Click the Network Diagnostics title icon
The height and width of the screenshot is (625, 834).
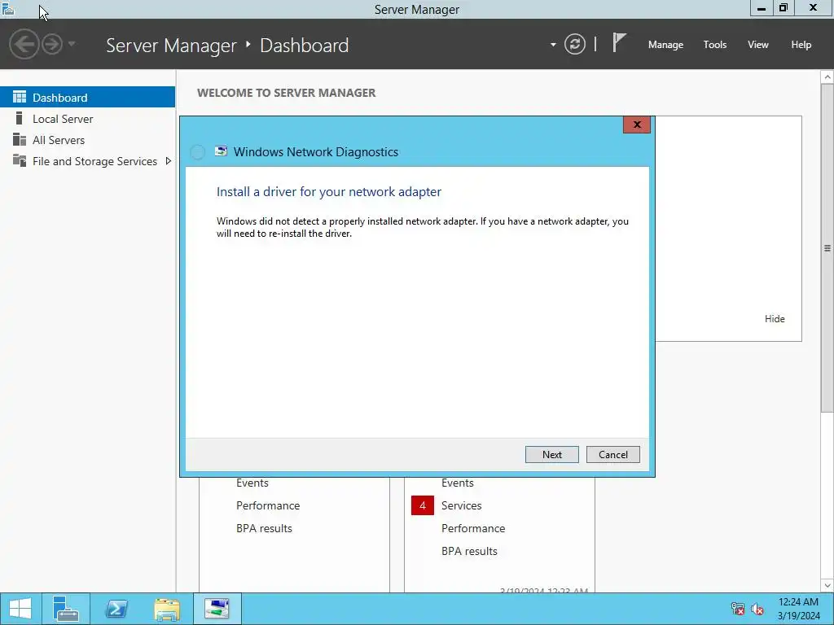[x=221, y=151]
